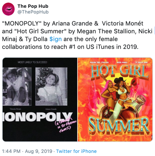The width and height of the screenshot is (155, 156).
Task: Click the 1:44 PM timestamp
Action: (x=11, y=151)
